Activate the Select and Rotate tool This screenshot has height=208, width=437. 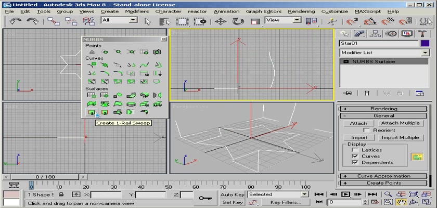238,21
